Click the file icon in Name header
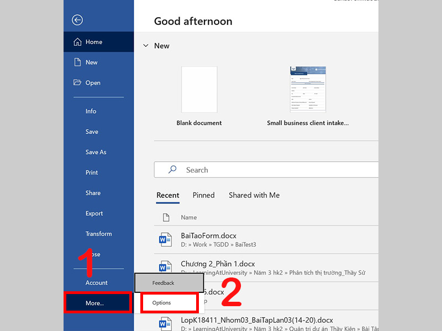This screenshot has height=331, width=442. point(166,217)
